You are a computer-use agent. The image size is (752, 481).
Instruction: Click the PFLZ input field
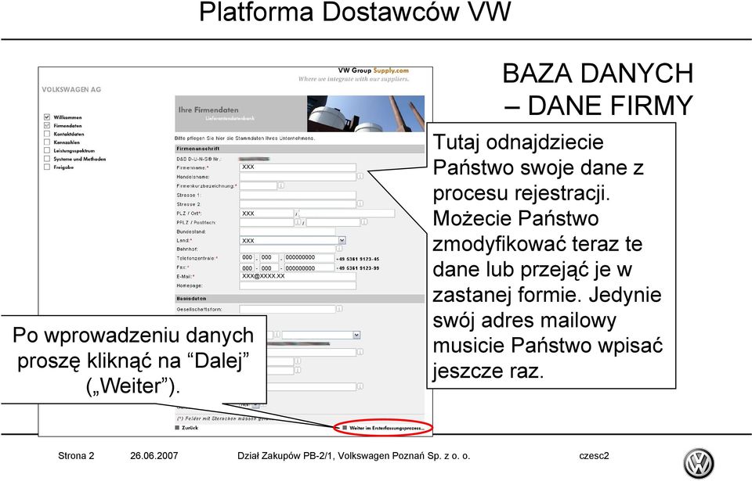click(266, 222)
